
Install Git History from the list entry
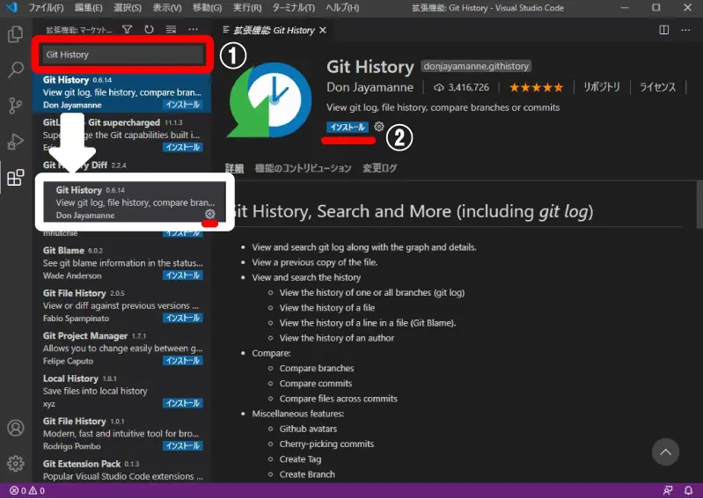point(182,105)
